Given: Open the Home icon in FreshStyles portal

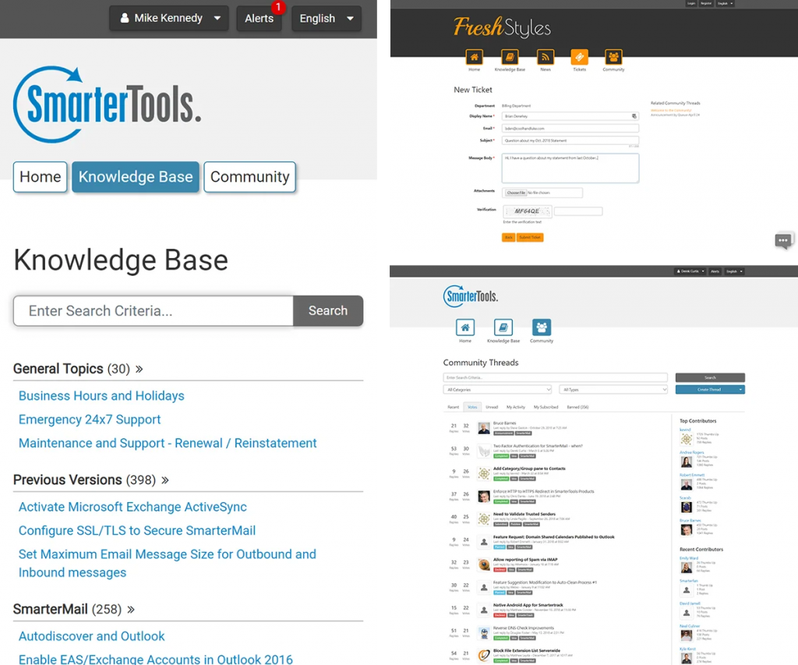Looking at the screenshot, I should click(x=474, y=57).
